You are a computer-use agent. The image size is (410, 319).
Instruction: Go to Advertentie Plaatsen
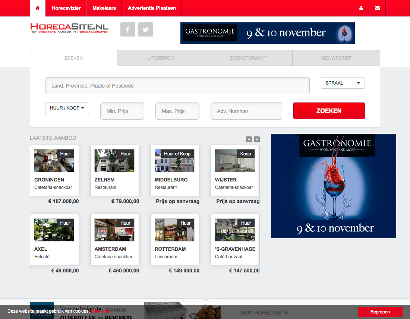(152, 8)
